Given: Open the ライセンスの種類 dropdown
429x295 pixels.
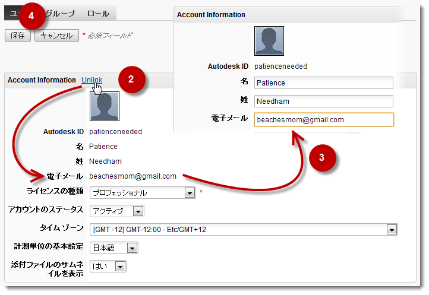Looking at the screenshot, I should pos(143,193).
